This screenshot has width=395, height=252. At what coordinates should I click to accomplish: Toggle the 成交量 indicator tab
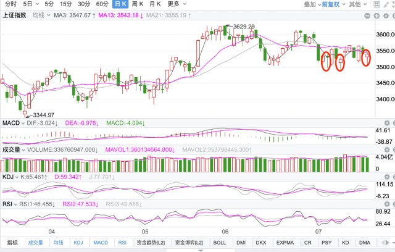coord(36,242)
